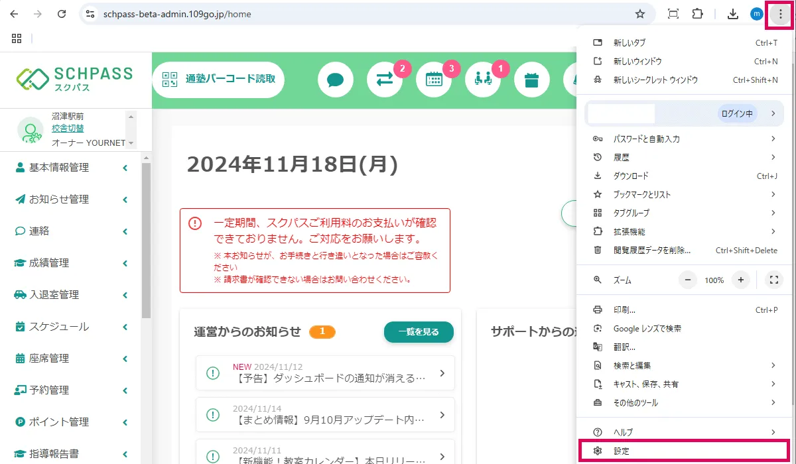This screenshot has height=464, width=796.
Task: Expand タブグループ submenu
Action: 685,213
